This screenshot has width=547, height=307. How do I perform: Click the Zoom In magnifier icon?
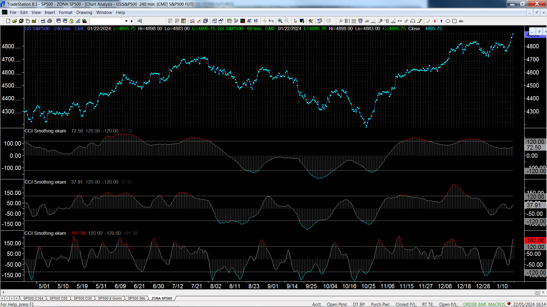[x=280, y=21]
